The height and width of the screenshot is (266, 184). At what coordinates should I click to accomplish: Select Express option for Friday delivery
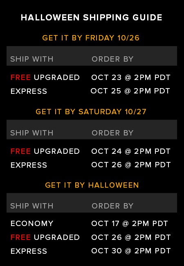29,91
